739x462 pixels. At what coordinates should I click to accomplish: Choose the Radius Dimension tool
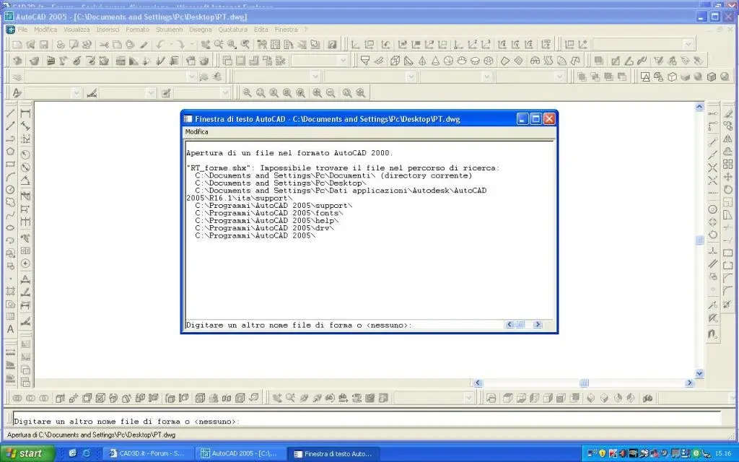pyautogui.click(x=25, y=154)
